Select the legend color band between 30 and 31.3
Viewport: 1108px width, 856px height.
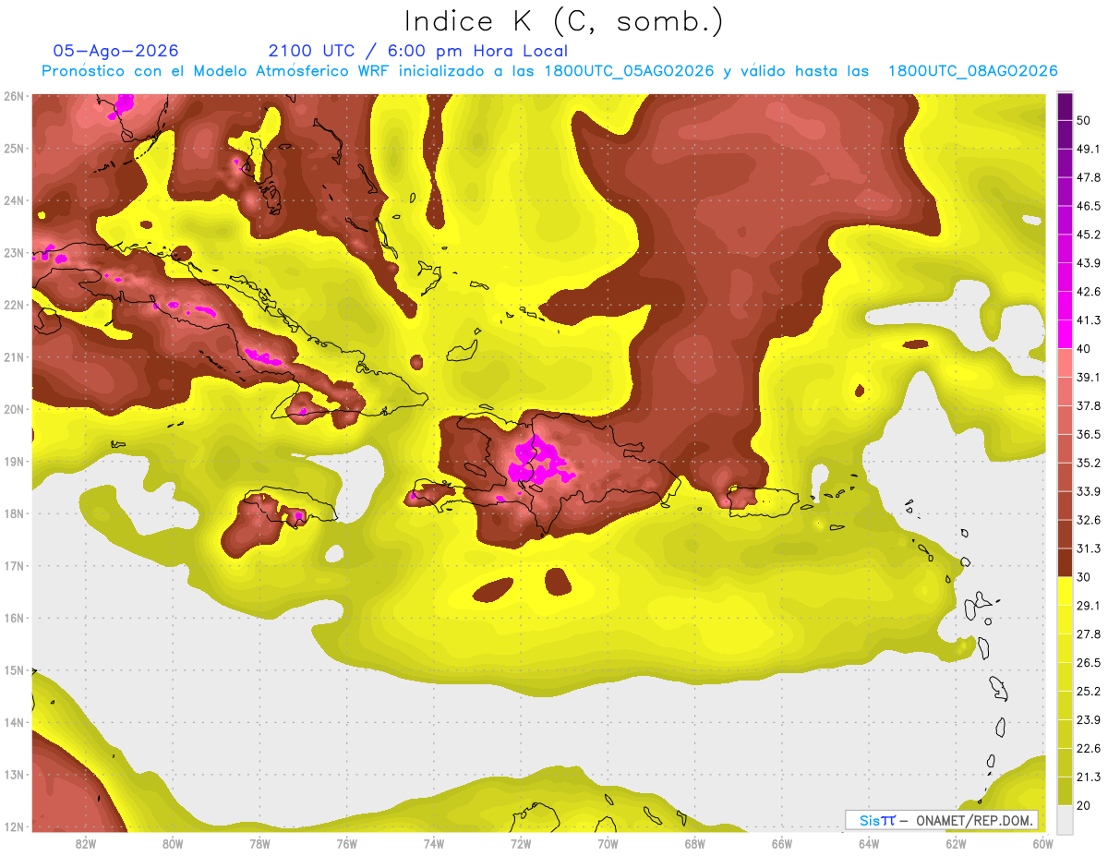[1065, 562]
